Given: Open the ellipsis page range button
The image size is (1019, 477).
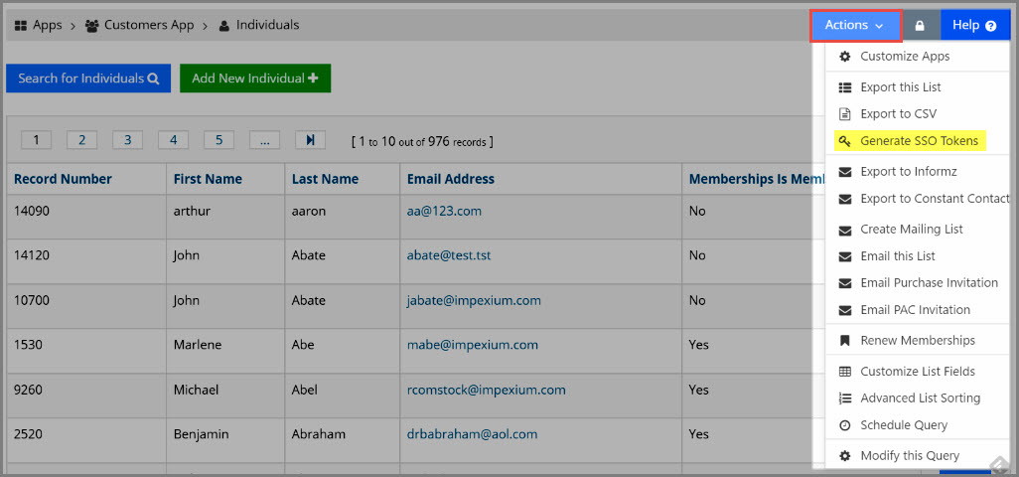Looking at the screenshot, I should point(264,140).
